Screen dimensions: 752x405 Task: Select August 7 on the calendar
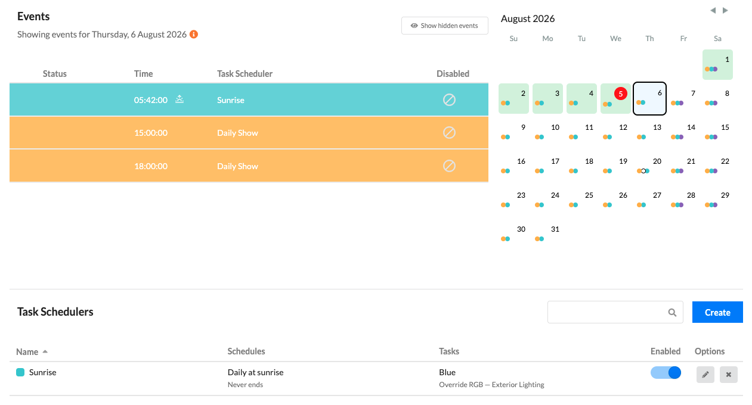click(x=683, y=98)
